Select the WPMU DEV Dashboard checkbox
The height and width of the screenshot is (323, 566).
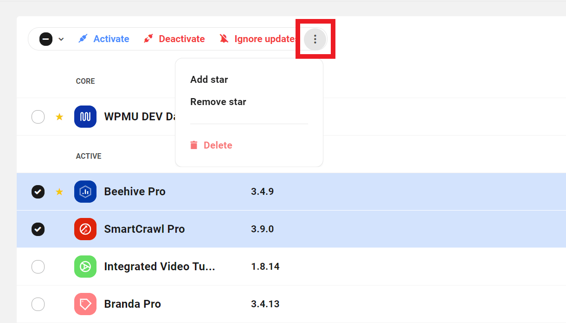[x=38, y=117]
